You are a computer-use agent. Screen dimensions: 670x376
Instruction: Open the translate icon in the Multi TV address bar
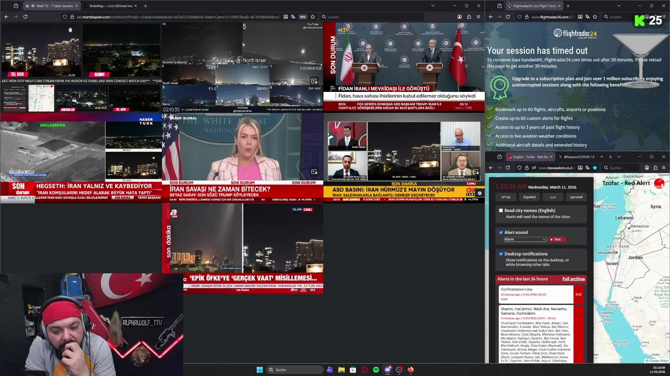293,17
